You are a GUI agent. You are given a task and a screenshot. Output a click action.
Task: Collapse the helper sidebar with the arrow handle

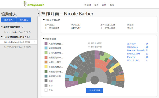tap(38, 14)
